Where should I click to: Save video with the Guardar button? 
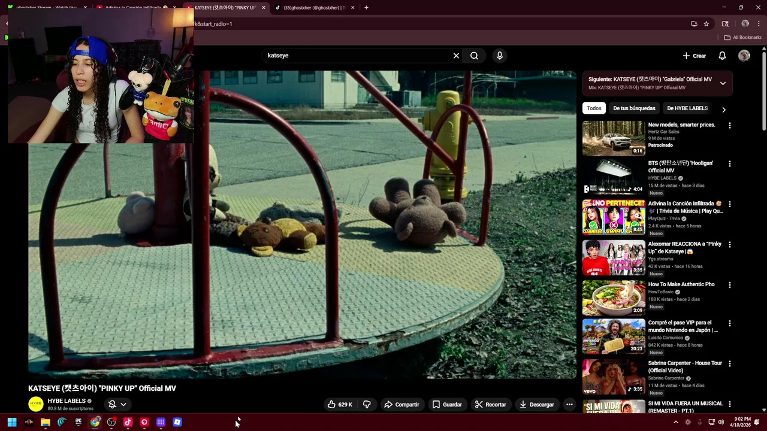pos(447,405)
